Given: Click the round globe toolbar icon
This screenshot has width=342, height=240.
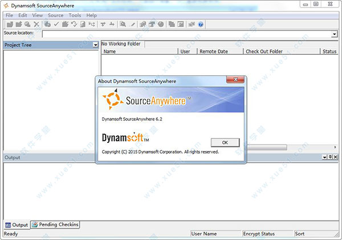Looking at the screenshot, I should tap(161, 24).
